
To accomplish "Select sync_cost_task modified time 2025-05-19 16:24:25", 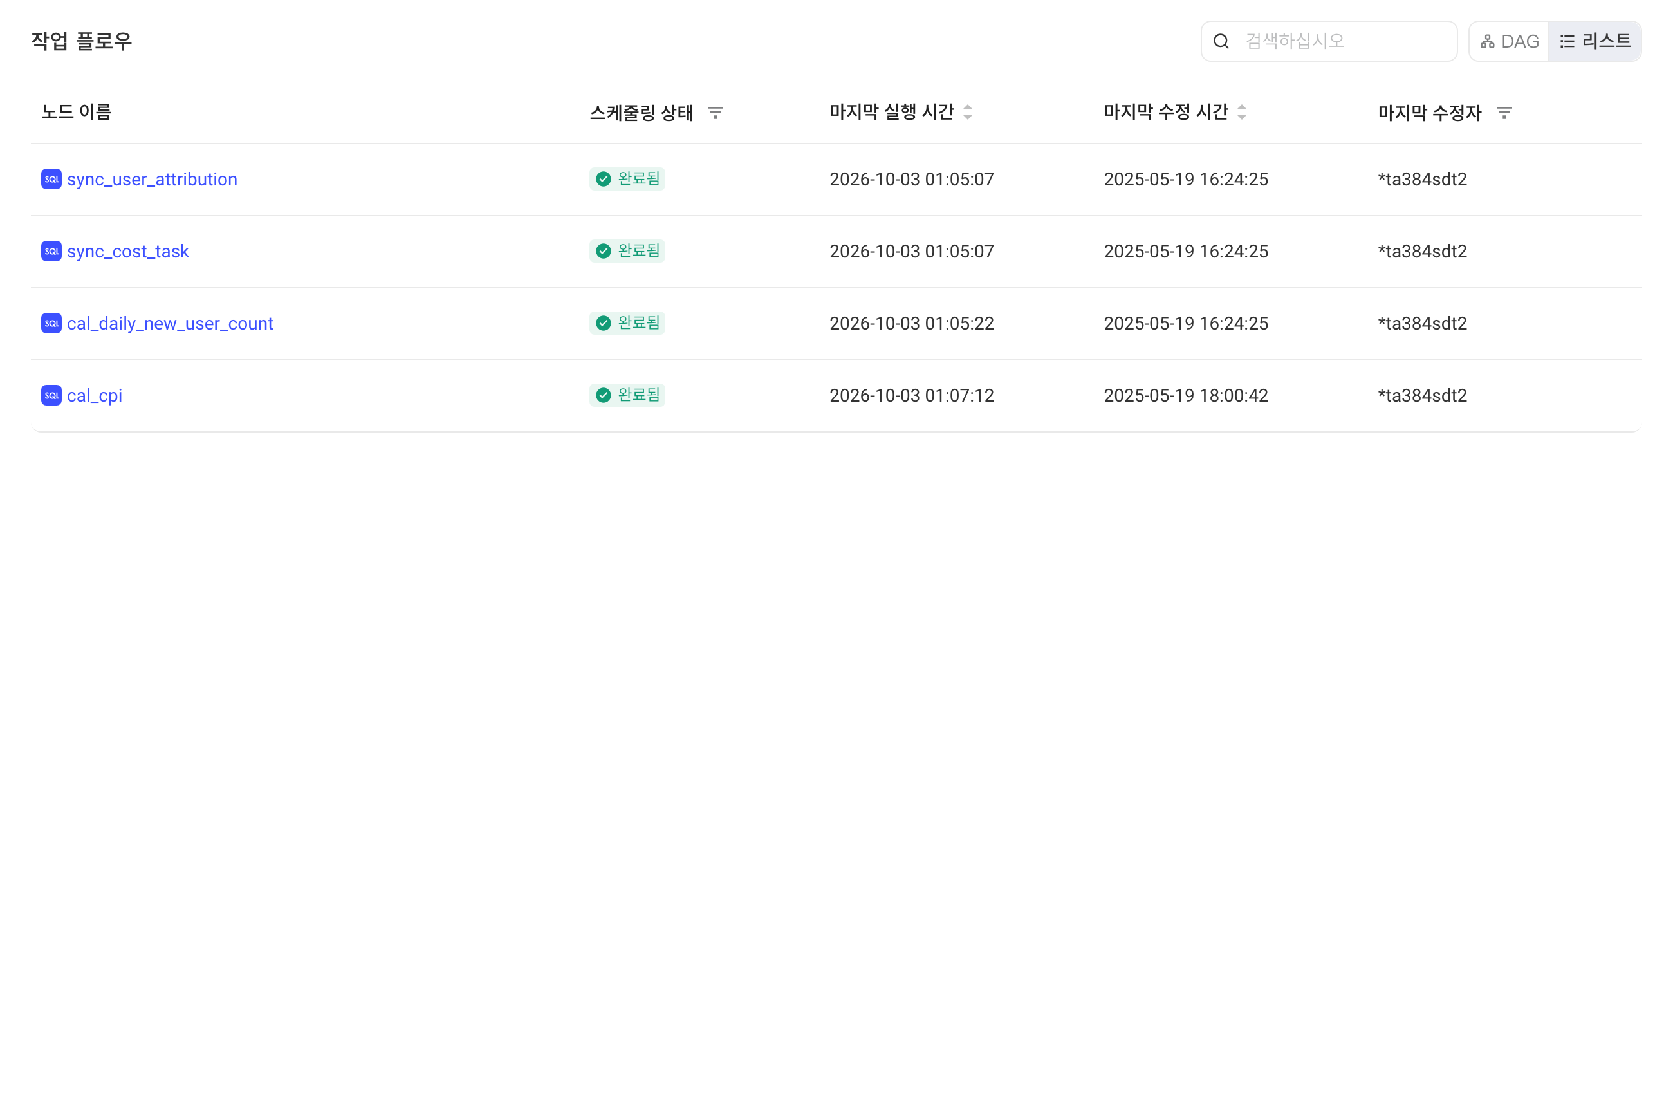I will (1186, 252).
